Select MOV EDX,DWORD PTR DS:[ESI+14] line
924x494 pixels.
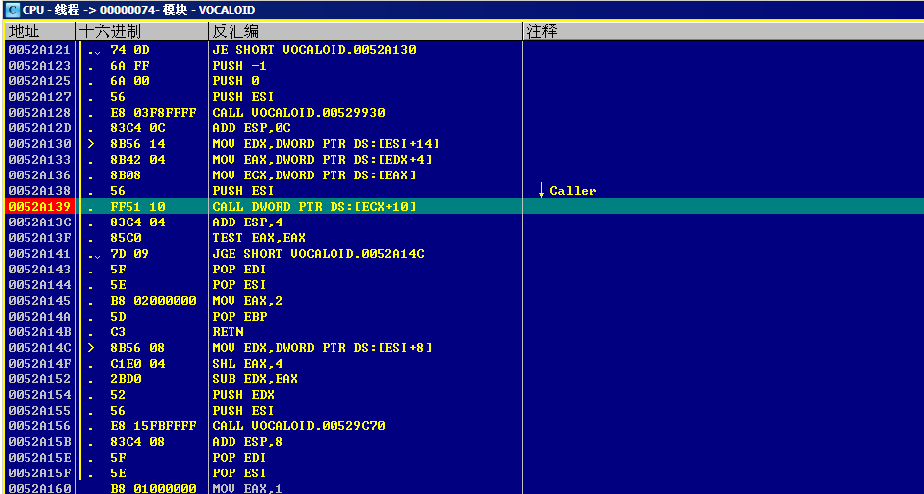point(326,144)
